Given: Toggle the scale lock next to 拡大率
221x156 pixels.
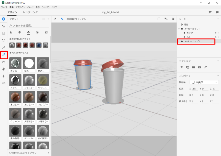Looking at the screenshot, I should coord(187,102).
